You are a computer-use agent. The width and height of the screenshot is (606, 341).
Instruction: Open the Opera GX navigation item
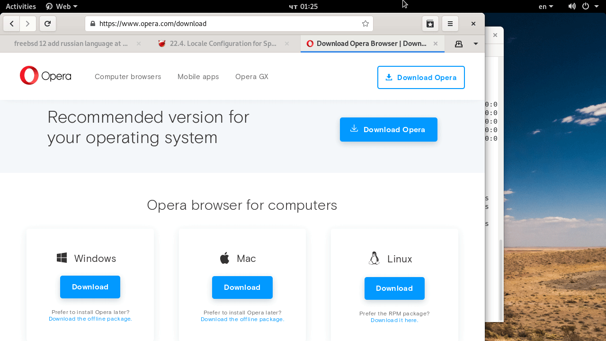252,77
